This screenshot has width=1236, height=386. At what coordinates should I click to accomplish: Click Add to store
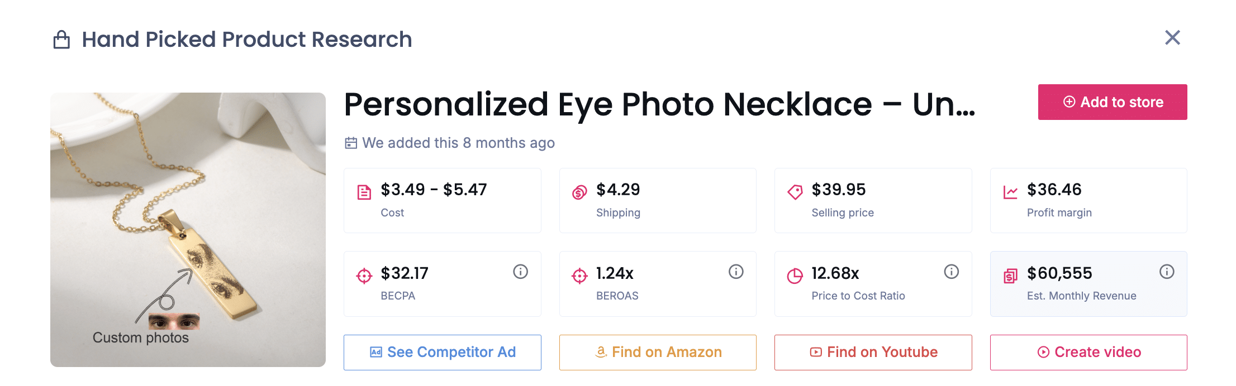(x=1112, y=102)
